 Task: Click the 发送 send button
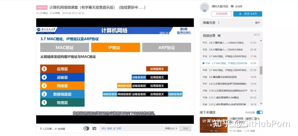pos(185,128)
